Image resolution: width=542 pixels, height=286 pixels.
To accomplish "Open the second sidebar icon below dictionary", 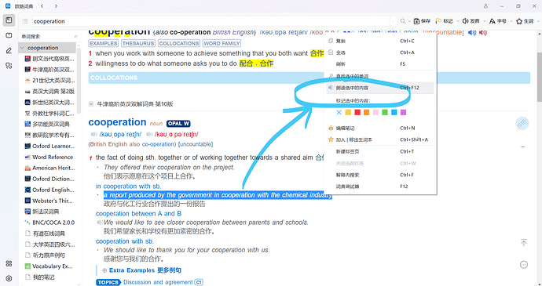I will click(9, 35).
